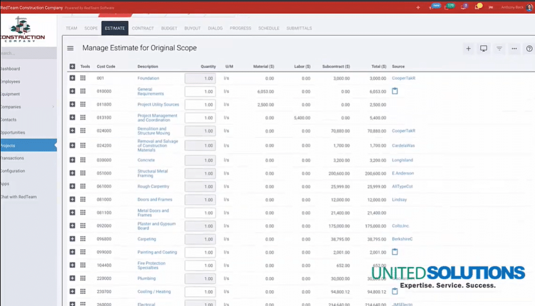Sort by the Total ($) column header
This screenshot has width=535, height=306.
(378, 67)
